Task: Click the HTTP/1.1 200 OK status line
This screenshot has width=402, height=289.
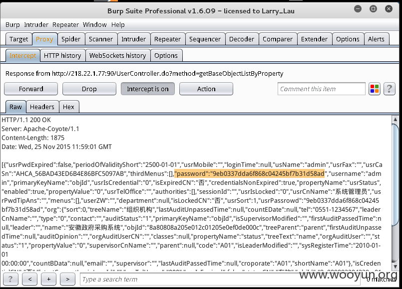Action: click(26, 120)
